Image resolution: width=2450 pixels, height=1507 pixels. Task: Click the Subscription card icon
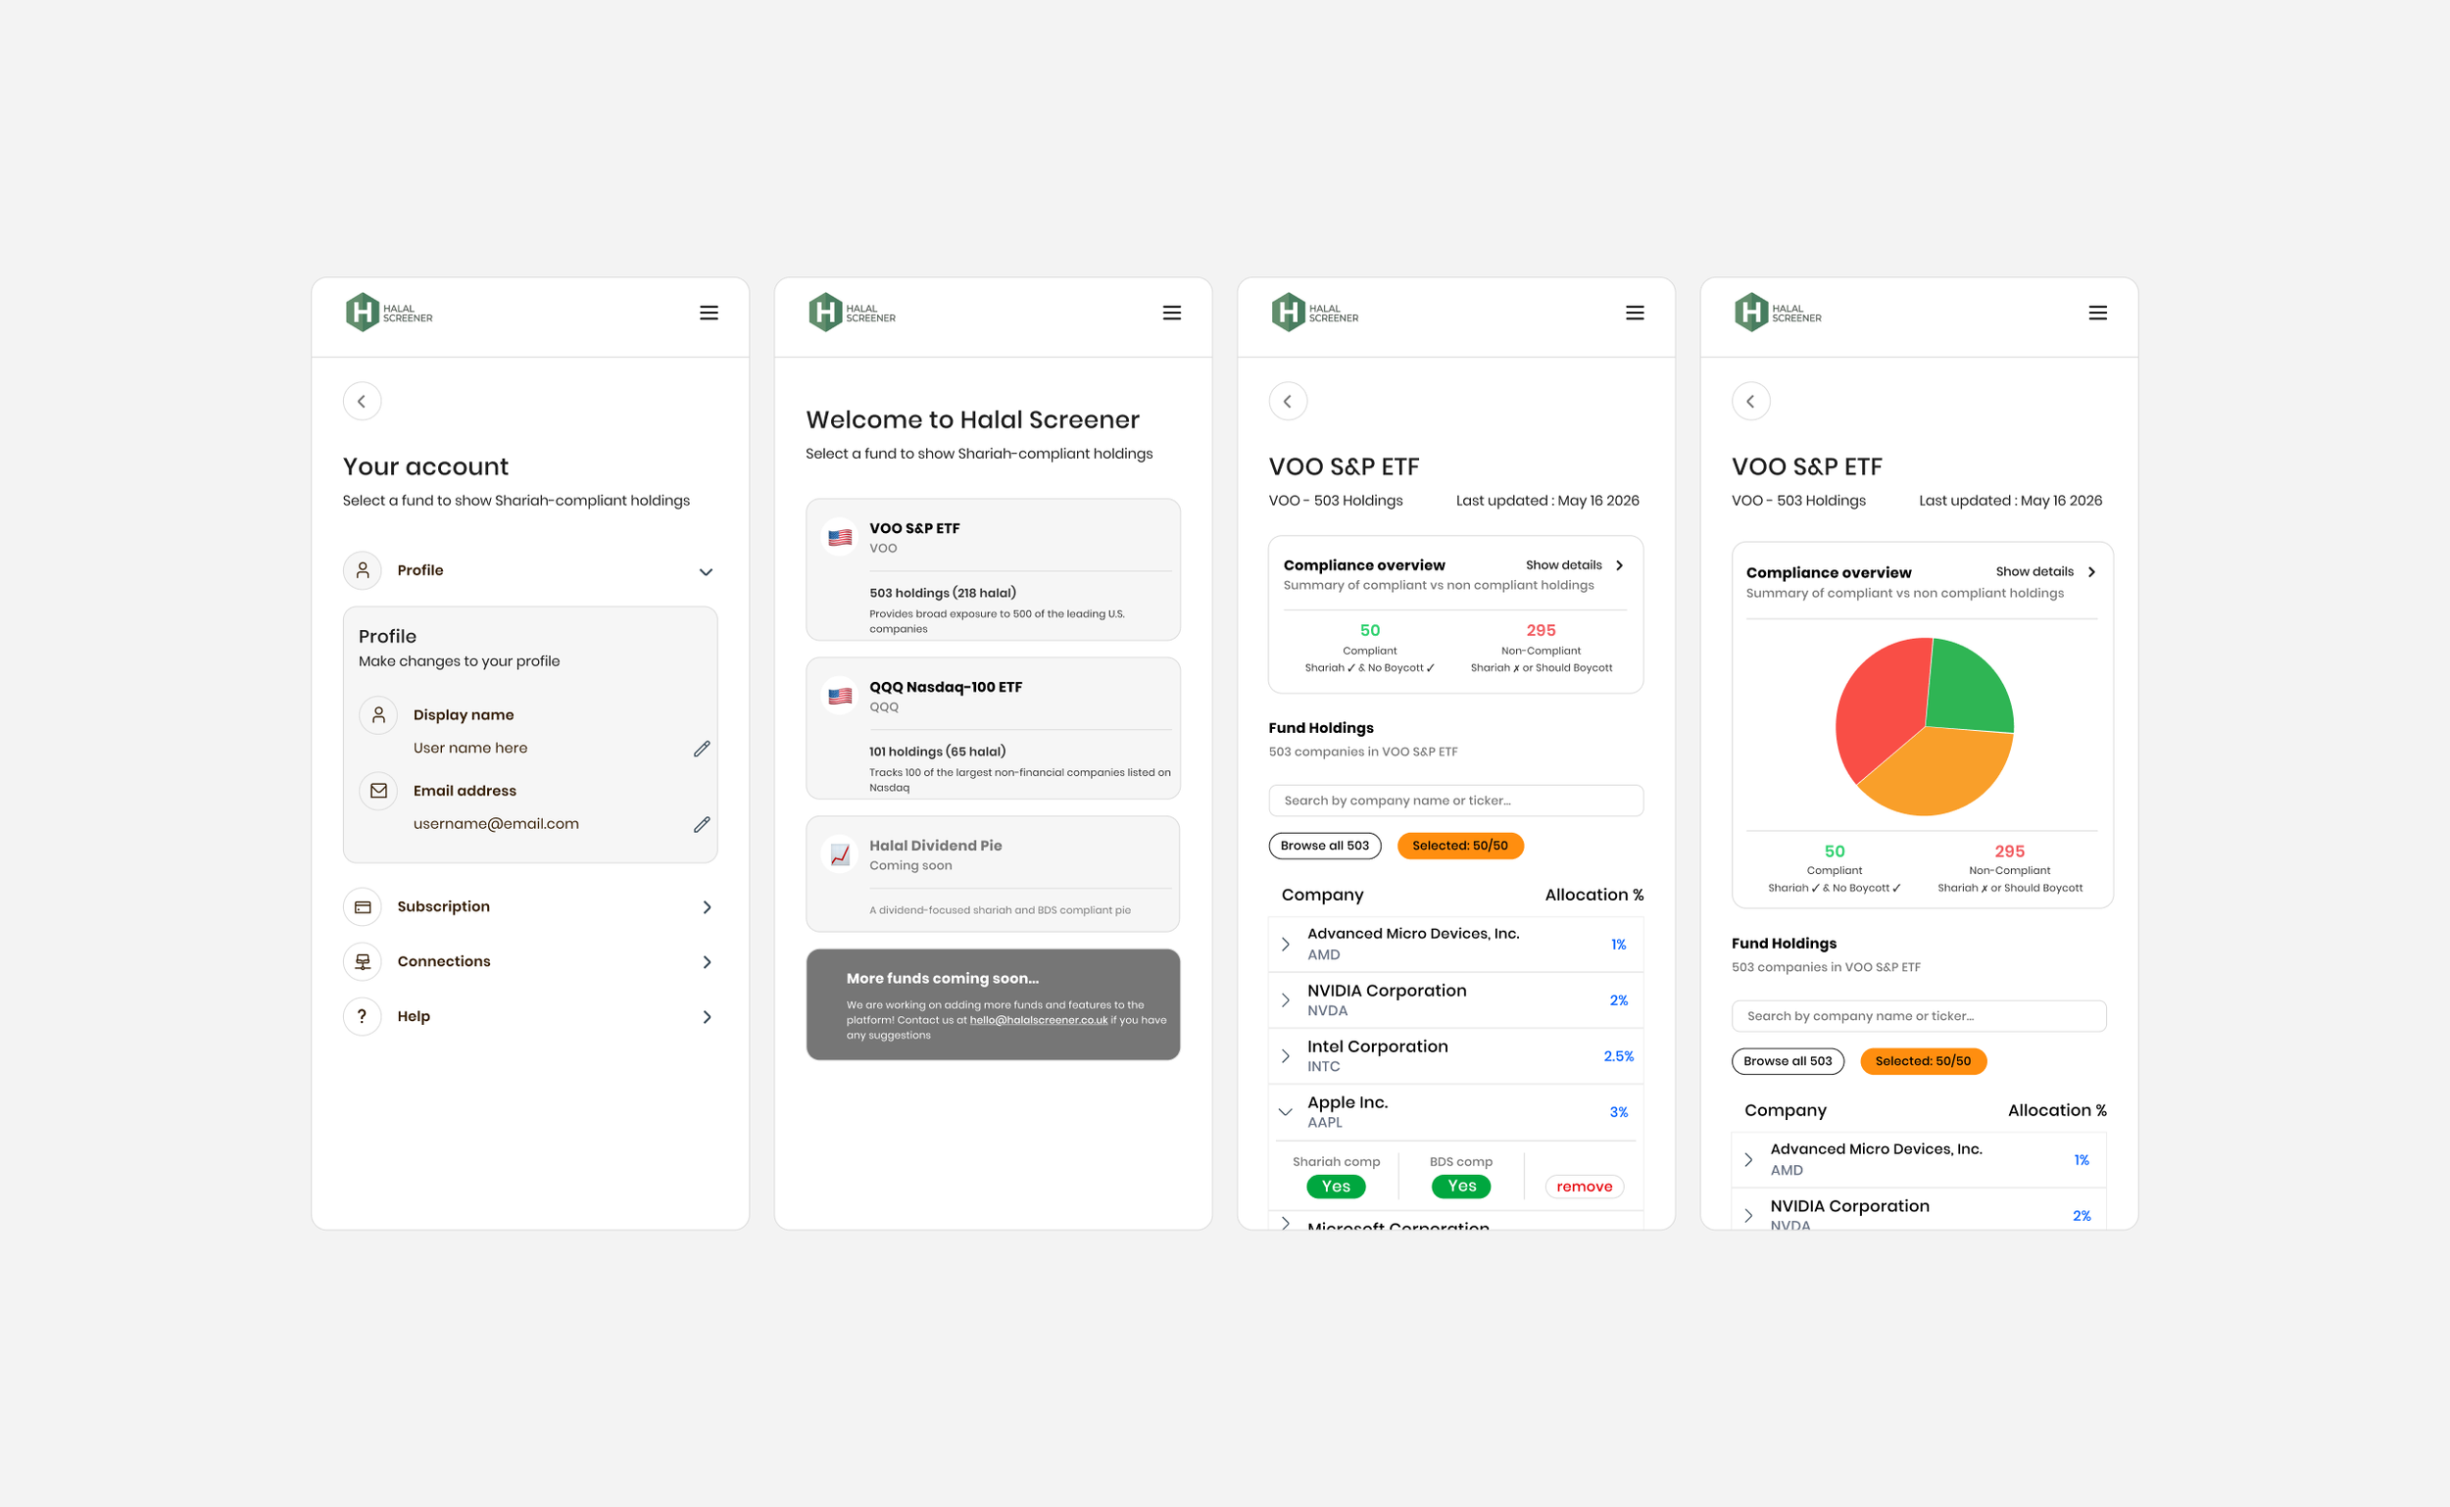(x=363, y=907)
